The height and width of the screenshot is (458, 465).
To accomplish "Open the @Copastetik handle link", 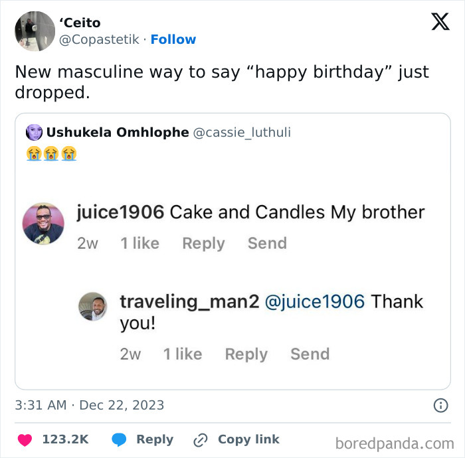I will click(x=100, y=39).
